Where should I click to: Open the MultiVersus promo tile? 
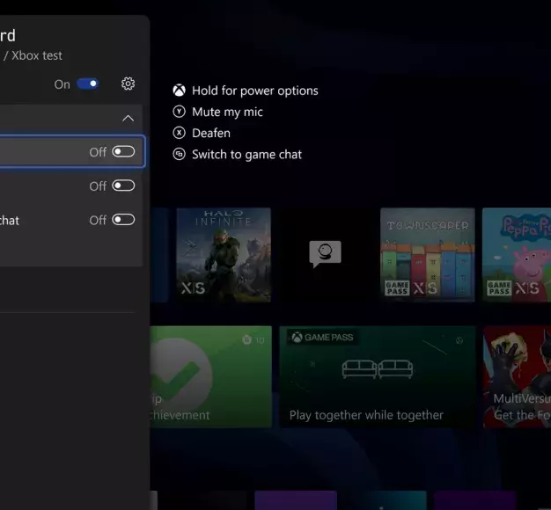click(x=517, y=377)
